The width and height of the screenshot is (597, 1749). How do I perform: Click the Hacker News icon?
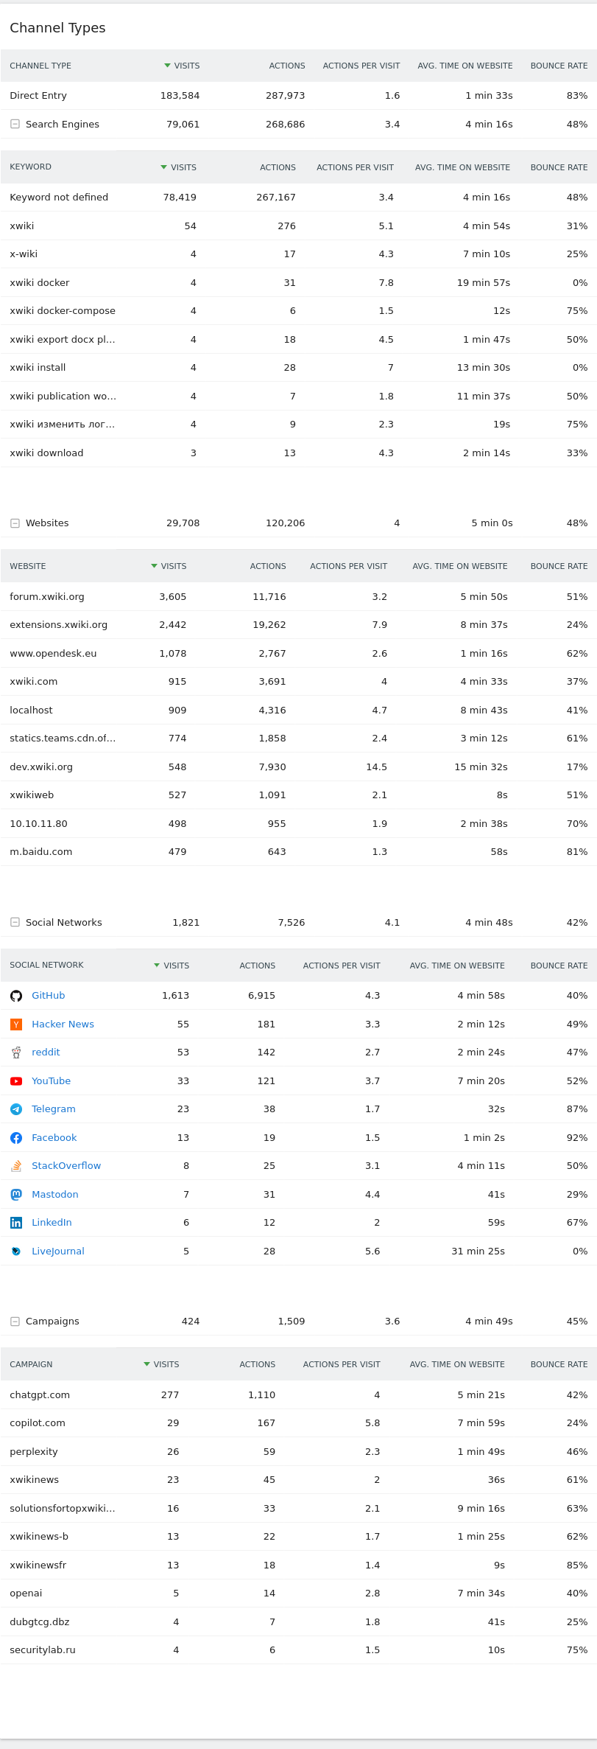click(x=16, y=1024)
